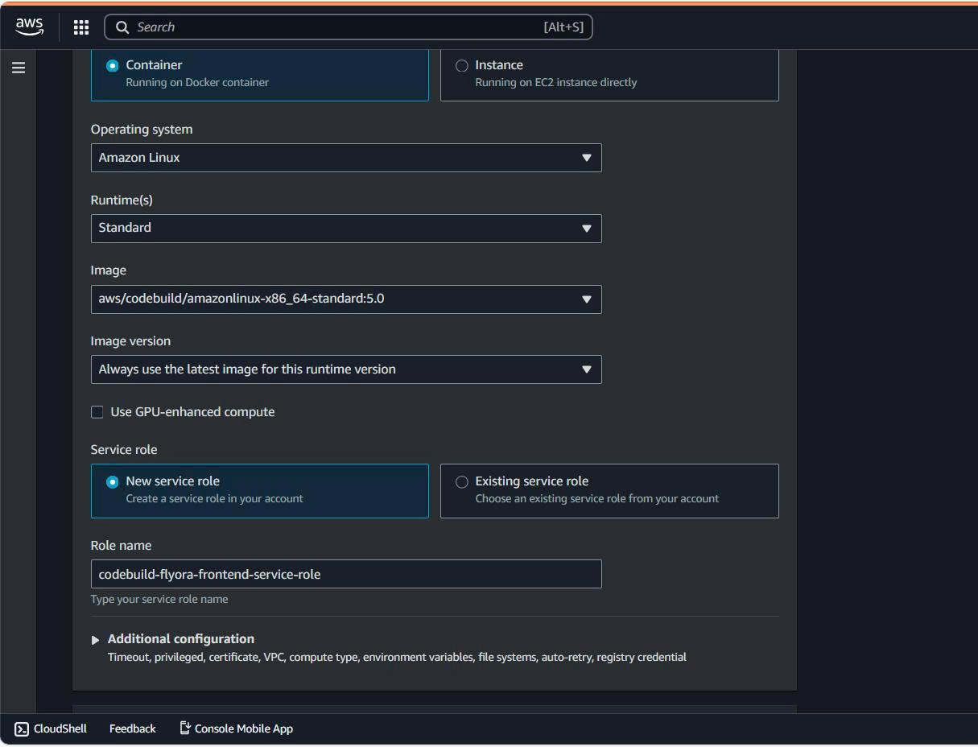The width and height of the screenshot is (978, 747).
Task: Click the right-side page scrollbar
Action: [x=794, y=322]
